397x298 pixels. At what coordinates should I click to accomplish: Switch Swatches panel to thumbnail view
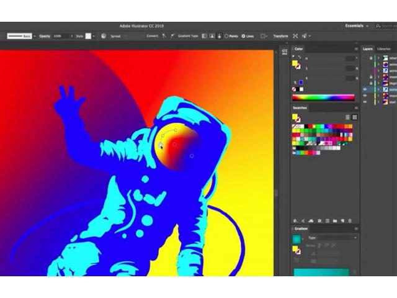pyautogui.click(x=355, y=117)
